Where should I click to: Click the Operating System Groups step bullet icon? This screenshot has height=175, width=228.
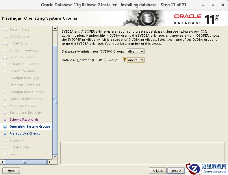pyautogui.click(x=5, y=126)
